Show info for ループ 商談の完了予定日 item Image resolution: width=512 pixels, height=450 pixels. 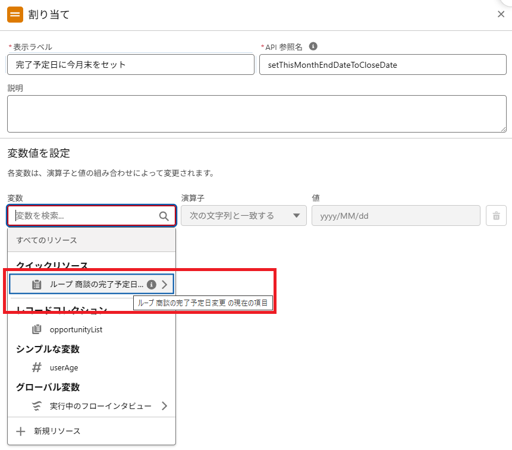[151, 285]
